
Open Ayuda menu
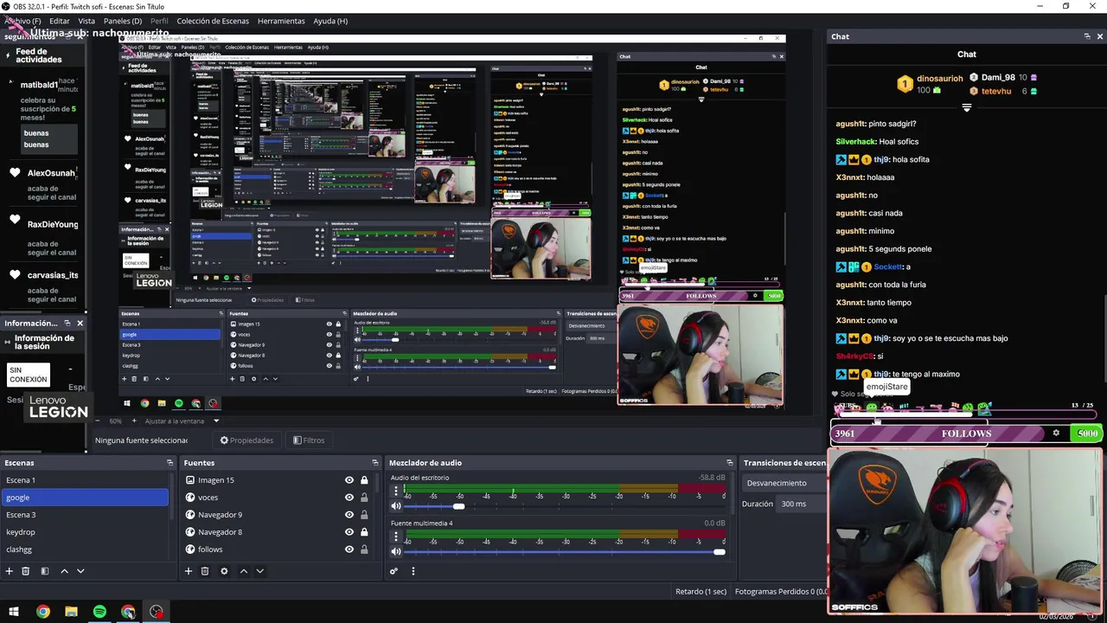pos(330,21)
